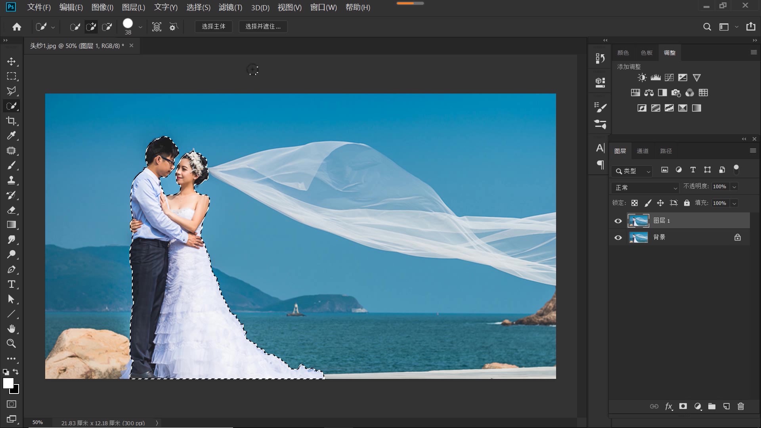The height and width of the screenshot is (428, 761).
Task: Select the Zoom tool in toolbar
Action: point(11,344)
